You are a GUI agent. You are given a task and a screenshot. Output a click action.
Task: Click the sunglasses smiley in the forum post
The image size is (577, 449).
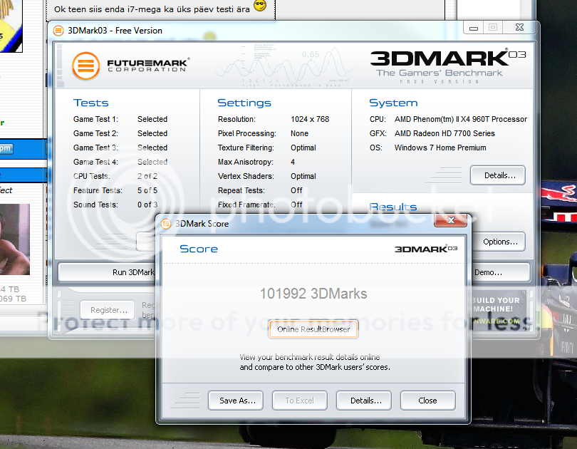pyautogui.click(x=260, y=5)
